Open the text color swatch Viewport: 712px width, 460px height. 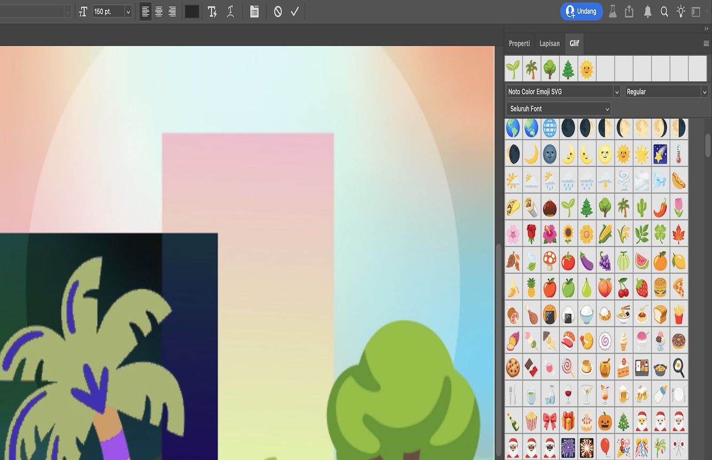191,11
